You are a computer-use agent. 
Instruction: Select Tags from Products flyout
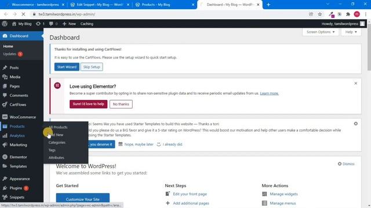52,150
